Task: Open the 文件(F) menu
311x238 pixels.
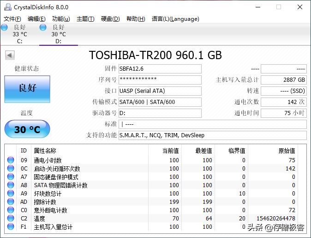Action: (12, 19)
